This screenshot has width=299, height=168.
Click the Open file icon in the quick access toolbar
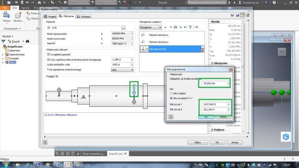coord(17,2)
